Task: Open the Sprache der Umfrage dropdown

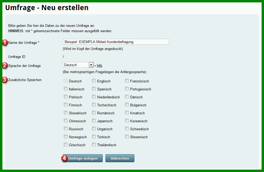Action: pos(78,65)
